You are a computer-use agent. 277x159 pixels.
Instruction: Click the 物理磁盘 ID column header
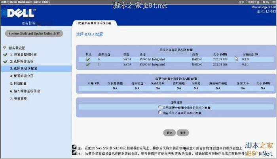pyautogui.click(x=250, y=54)
